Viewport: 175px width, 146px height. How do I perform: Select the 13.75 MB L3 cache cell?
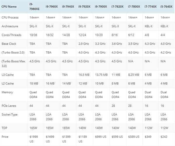tap(101, 75)
